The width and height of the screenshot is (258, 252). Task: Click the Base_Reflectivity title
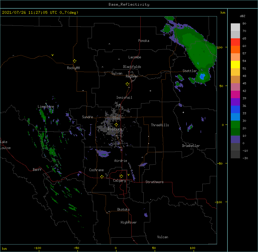click(x=129, y=4)
